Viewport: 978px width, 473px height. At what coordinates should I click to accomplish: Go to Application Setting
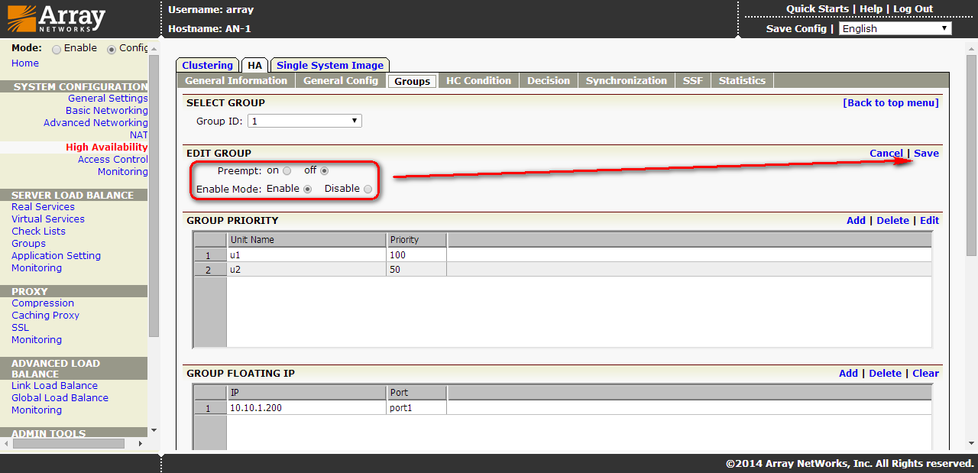tap(56, 255)
